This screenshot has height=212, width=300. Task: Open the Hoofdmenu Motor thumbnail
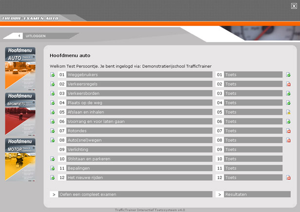click(20, 160)
